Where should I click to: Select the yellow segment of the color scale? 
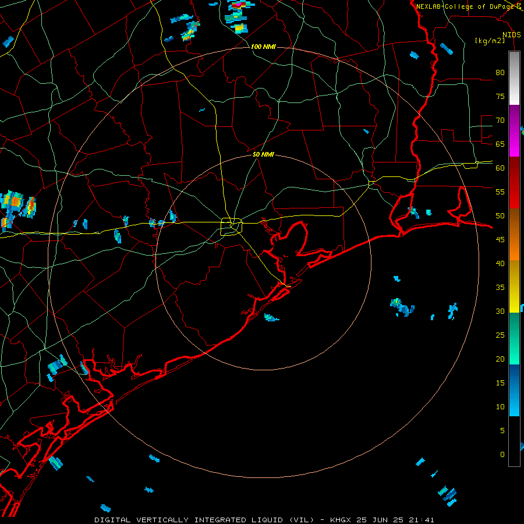click(x=514, y=286)
